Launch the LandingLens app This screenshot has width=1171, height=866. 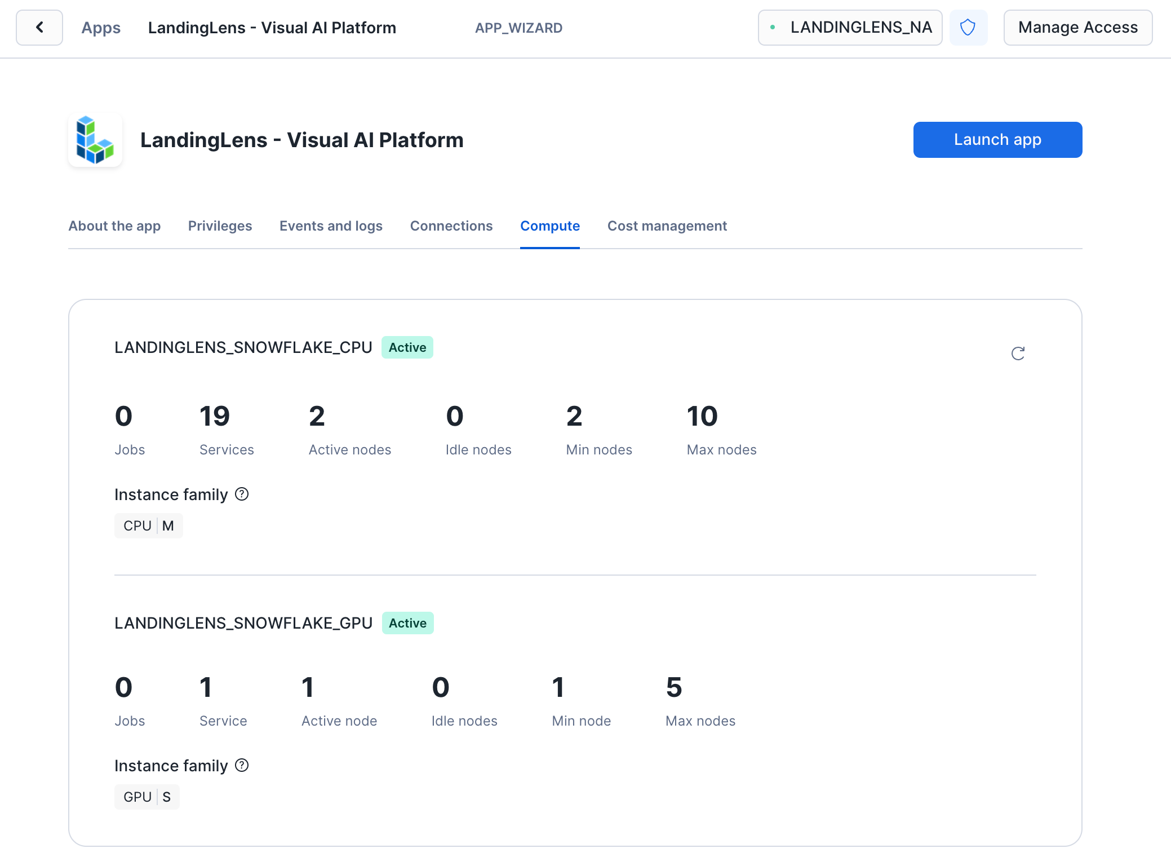click(997, 140)
